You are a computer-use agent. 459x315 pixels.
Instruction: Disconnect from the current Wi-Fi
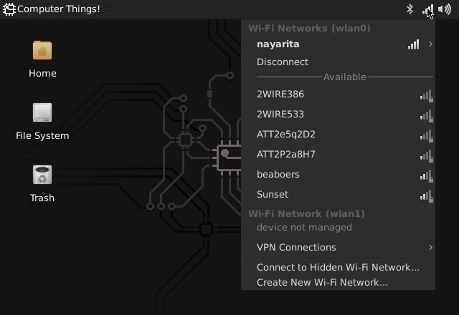click(x=283, y=62)
